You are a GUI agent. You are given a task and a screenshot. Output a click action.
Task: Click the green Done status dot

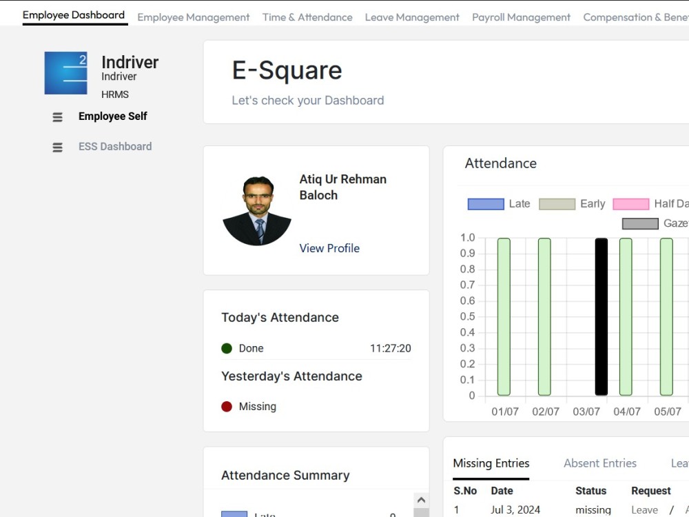coord(227,348)
